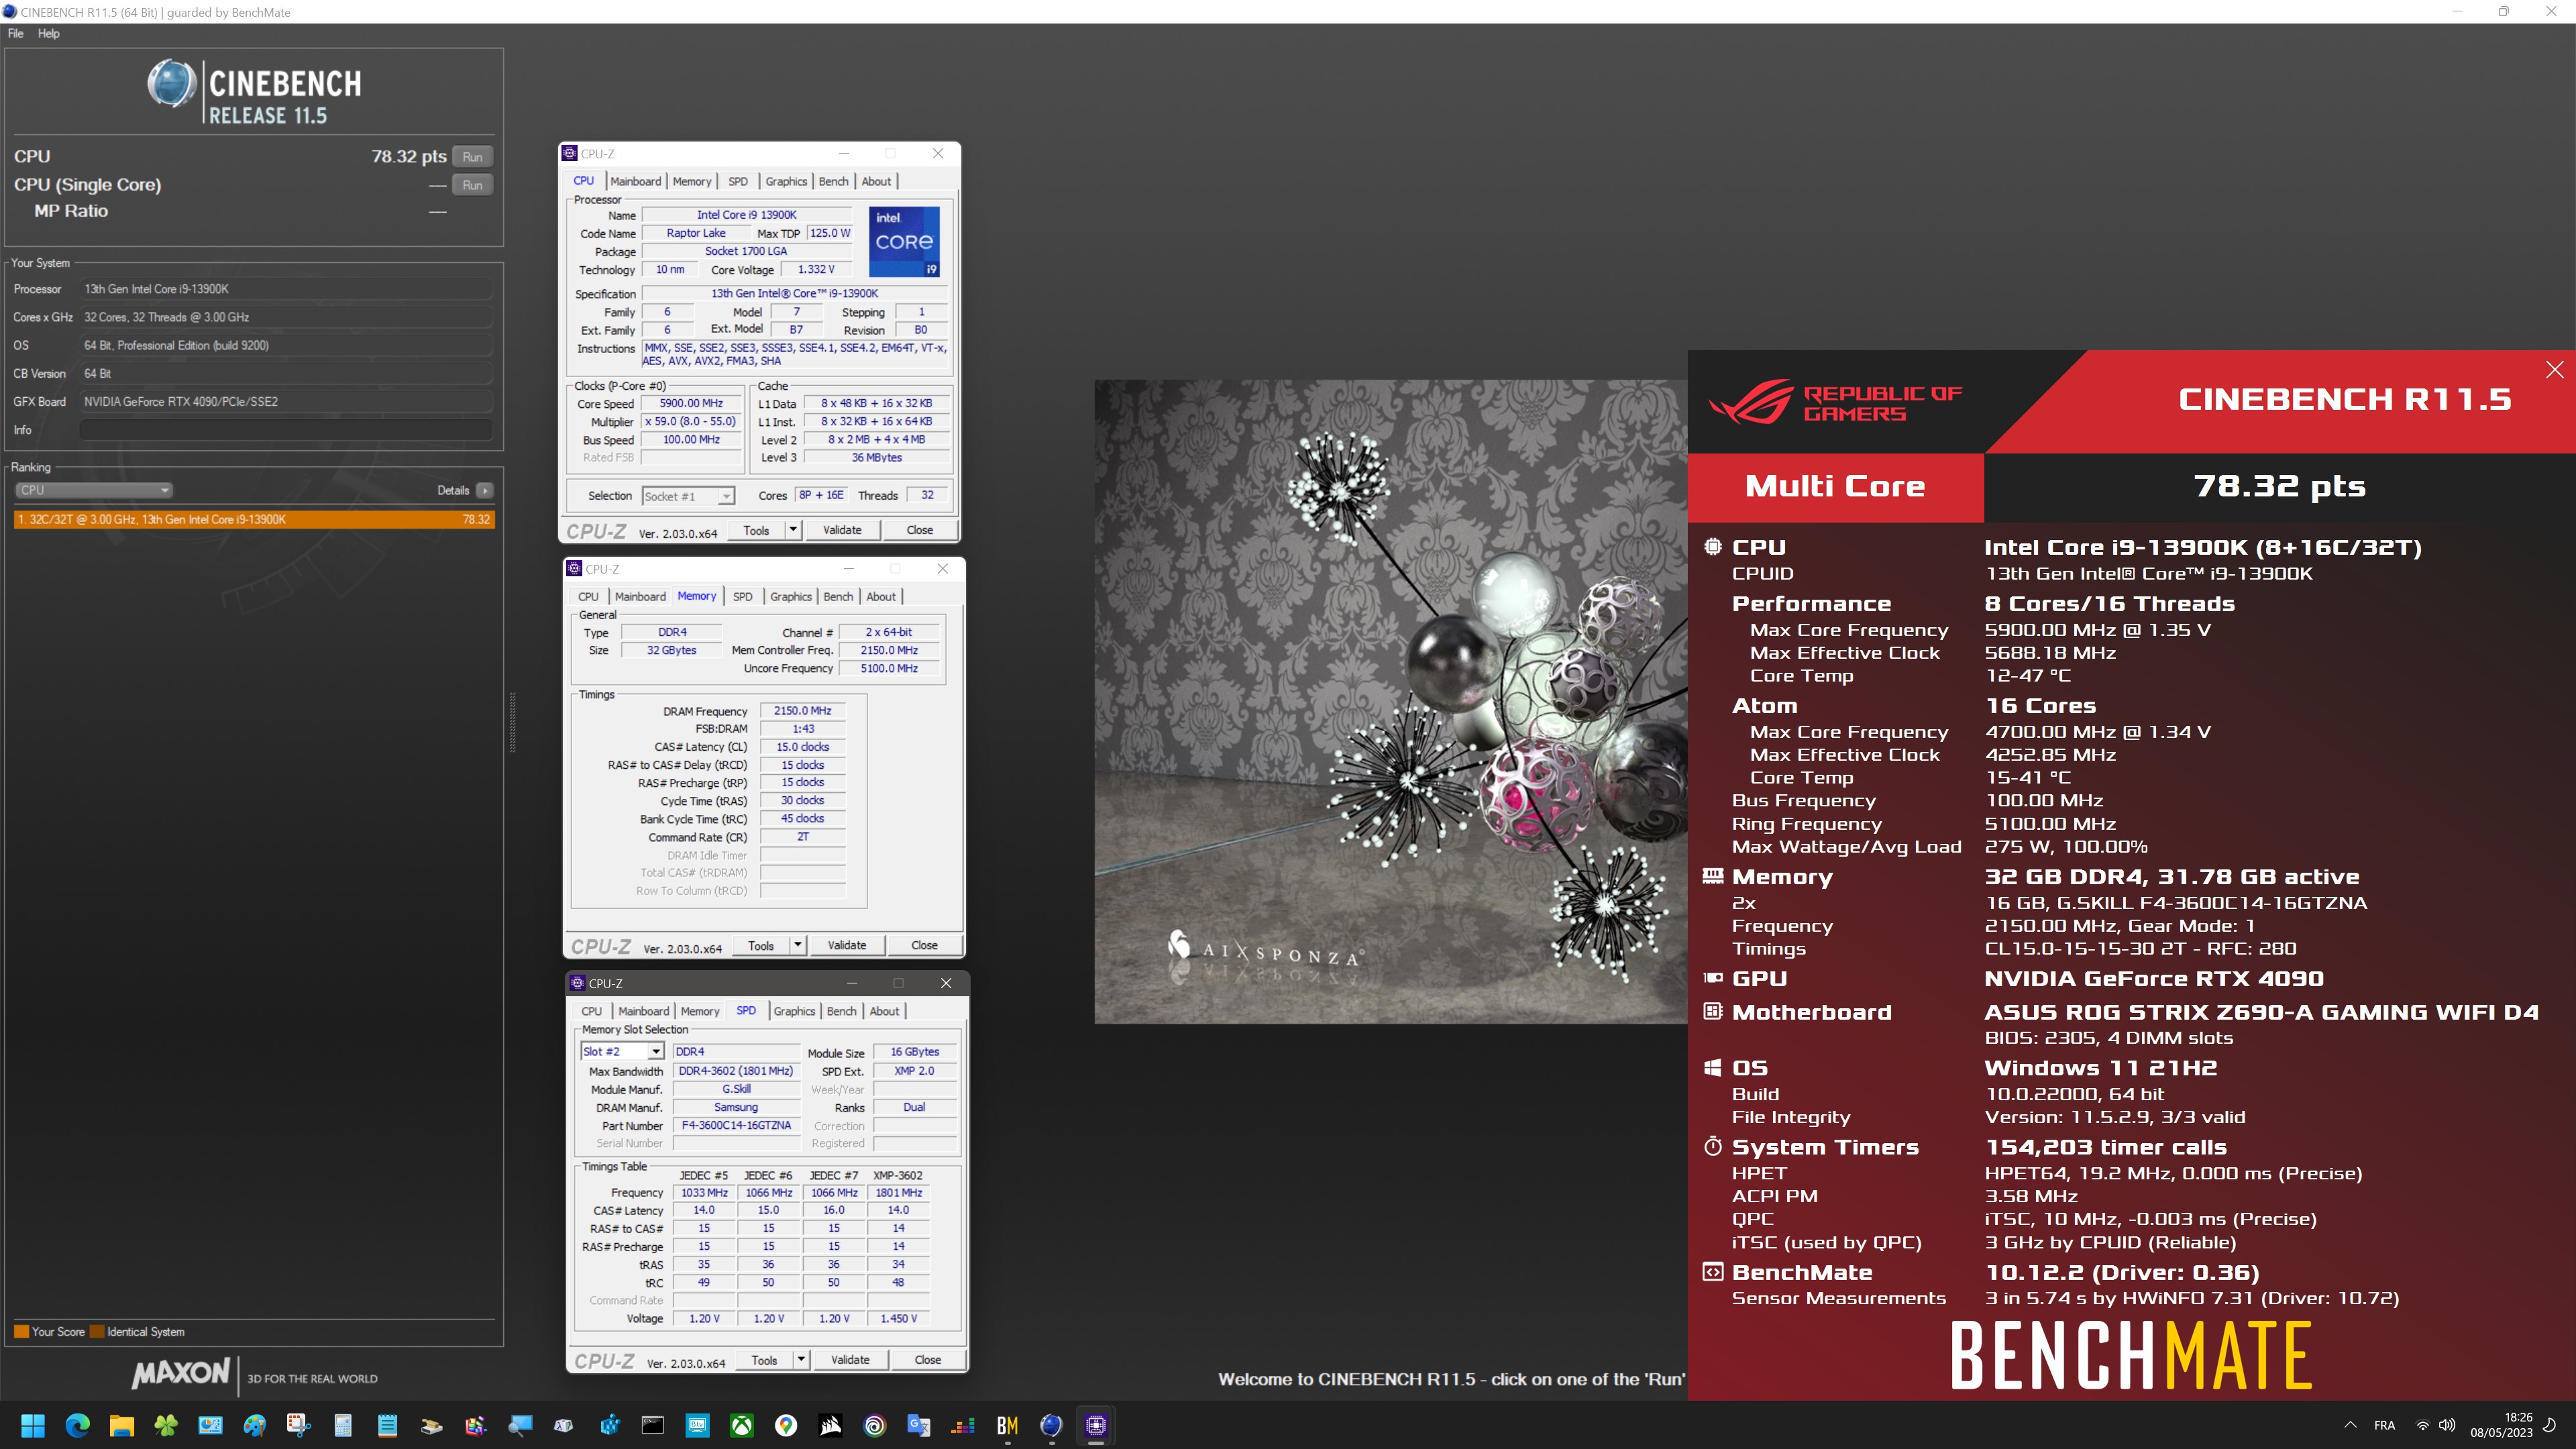2576x1449 pixels.
Task: Switch to Bench tab in top CPU-Z window
Action: (833, 181)
